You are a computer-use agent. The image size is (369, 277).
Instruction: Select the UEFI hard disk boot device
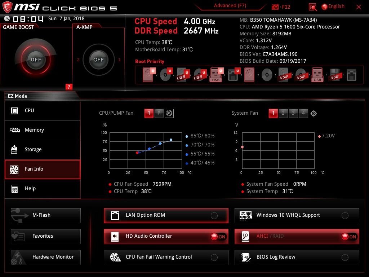149,75
